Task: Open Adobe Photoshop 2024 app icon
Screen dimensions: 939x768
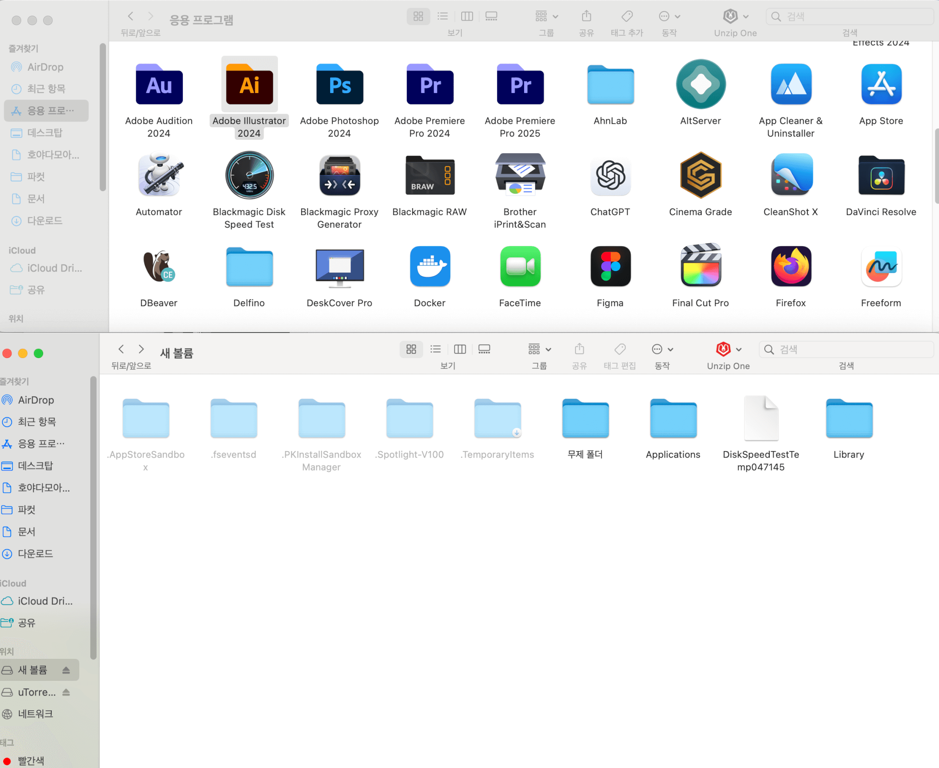Action: tap(340, 84)
